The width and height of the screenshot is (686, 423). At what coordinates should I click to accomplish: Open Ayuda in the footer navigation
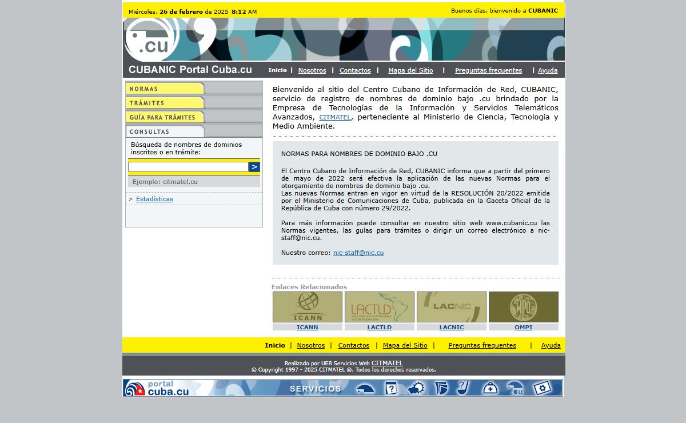click(x=551, y=345)
